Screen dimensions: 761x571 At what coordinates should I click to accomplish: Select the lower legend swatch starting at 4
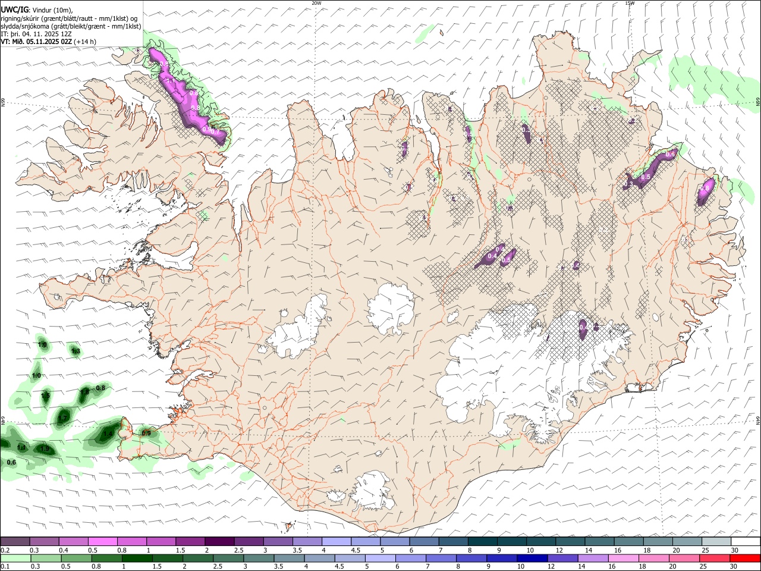tap(320, 559)
